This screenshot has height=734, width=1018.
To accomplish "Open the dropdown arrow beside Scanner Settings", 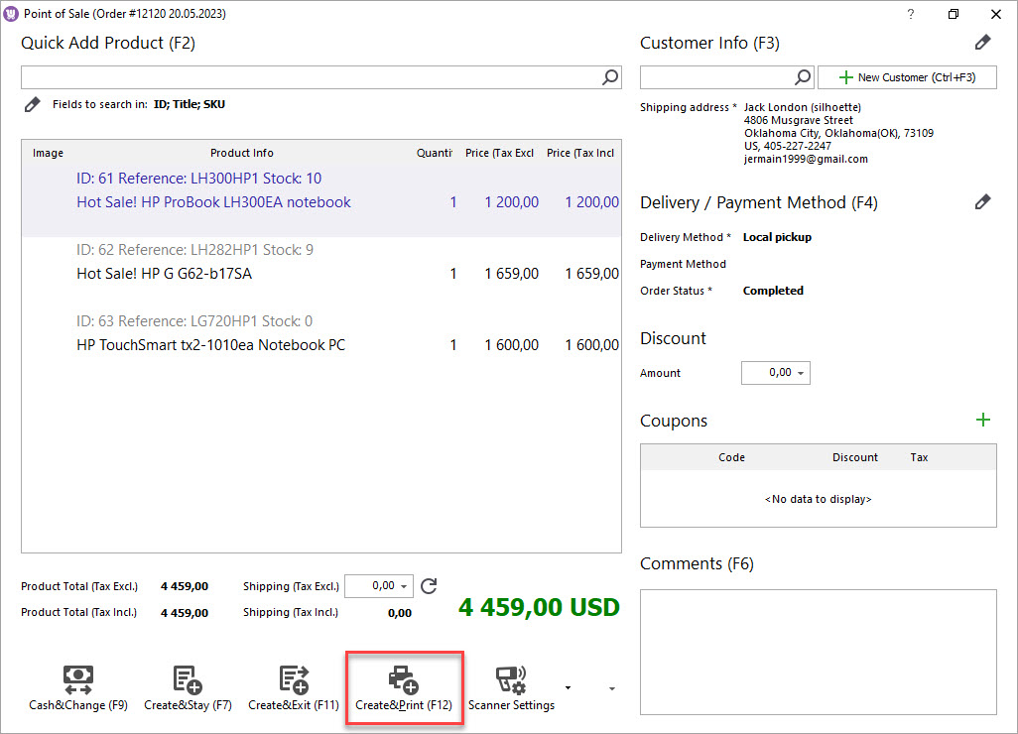I will tap(569, 688).
